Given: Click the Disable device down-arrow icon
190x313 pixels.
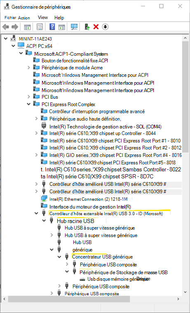Looking at the screenshot, I should 105,27.
